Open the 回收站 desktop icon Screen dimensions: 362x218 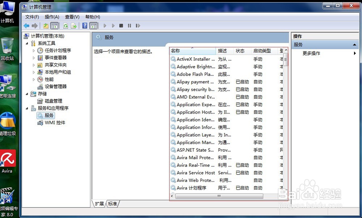(x=7, y=49)
